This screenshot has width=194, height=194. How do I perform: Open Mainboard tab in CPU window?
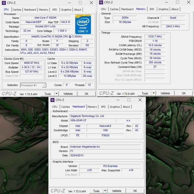[30, 10]
